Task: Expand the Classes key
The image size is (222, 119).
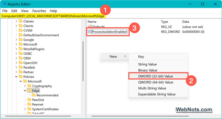Action: pos(16,21)
